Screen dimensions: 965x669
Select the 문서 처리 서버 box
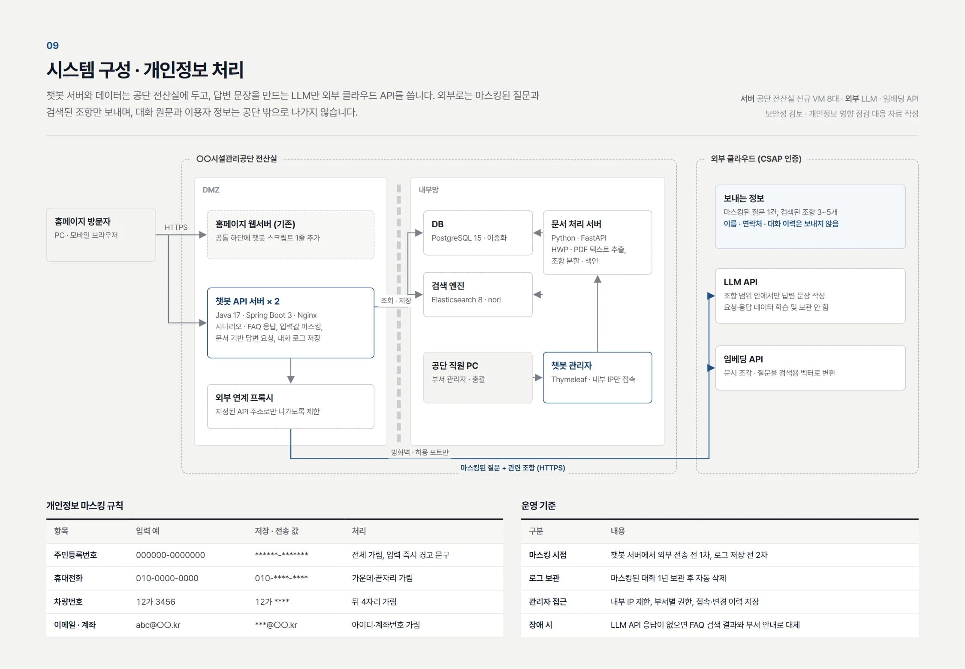(x=597, y=242)
